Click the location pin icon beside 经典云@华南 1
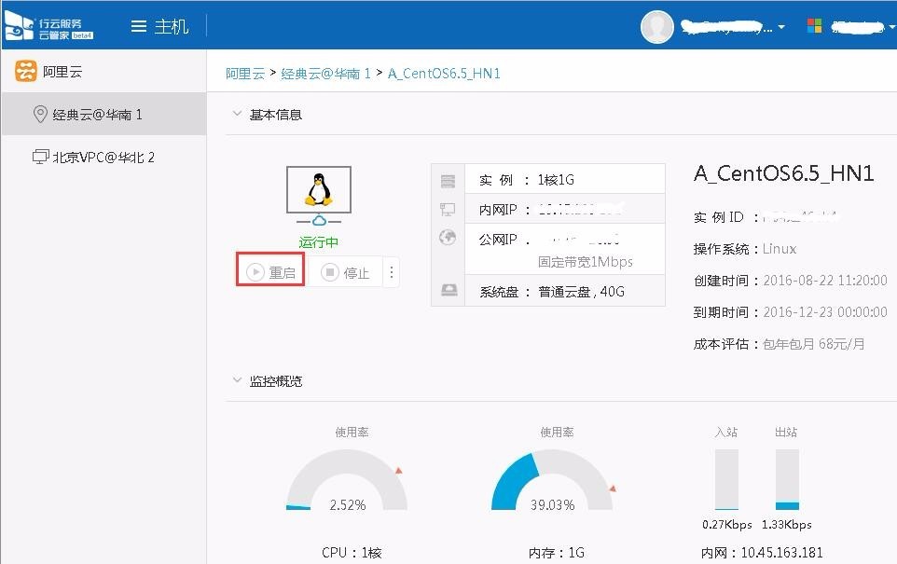 [39, 115]
